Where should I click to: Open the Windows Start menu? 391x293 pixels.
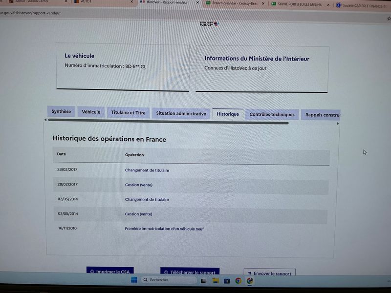tap(134, 280)
